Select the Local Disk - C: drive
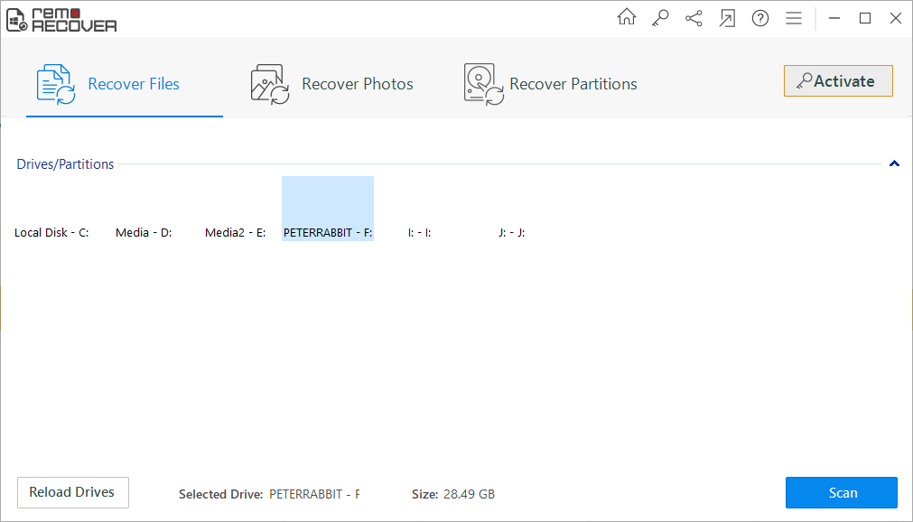This screenshot has width=913, height=522. click(x=51, y=232)
